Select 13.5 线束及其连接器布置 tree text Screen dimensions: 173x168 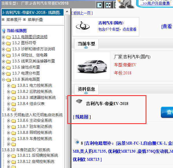click(34, 61)
